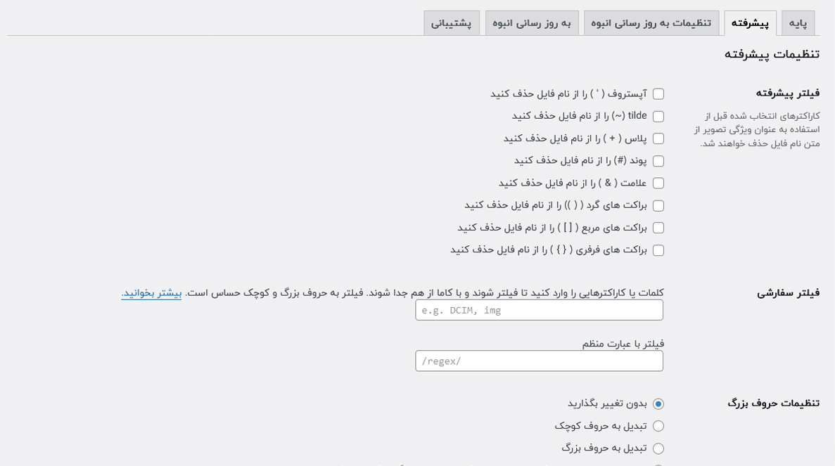The width and height of the screenshot is (835, 466).
Task: Select بدون تغییر بگذارید radio option
Action: pyautogui.click(x=658, y=404)
